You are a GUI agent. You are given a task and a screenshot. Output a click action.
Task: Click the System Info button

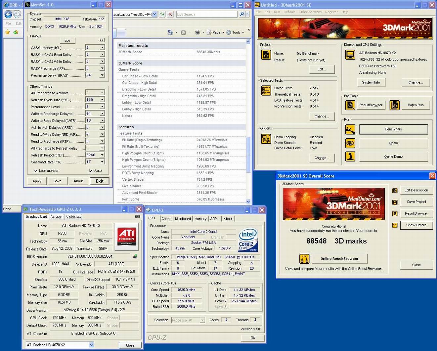[371, 82]
